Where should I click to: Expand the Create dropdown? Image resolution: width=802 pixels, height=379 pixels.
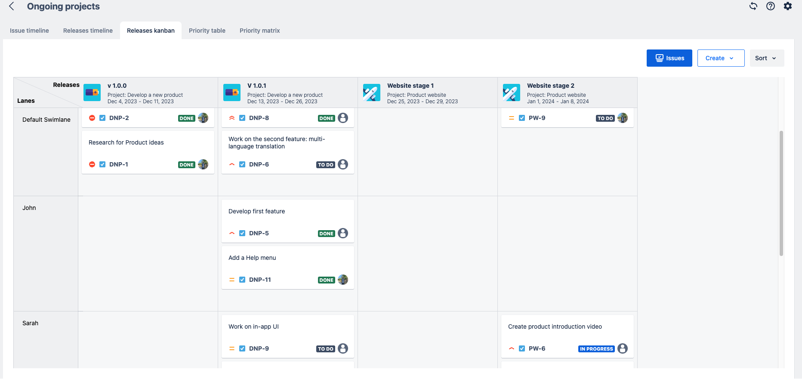point(721,58)
